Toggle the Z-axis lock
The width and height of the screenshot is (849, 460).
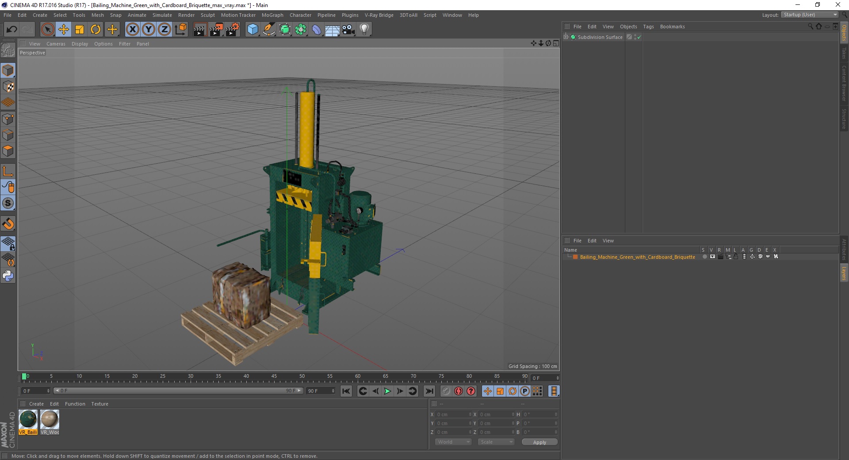[164, 30]
